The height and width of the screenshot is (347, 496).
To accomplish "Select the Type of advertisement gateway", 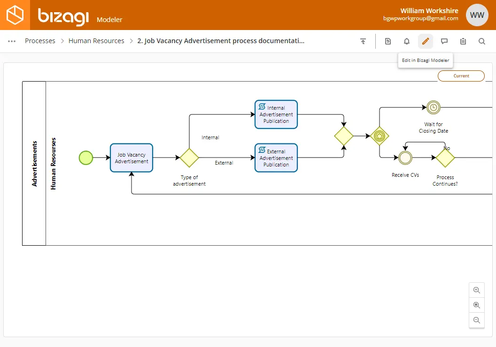I will point(189,158).
